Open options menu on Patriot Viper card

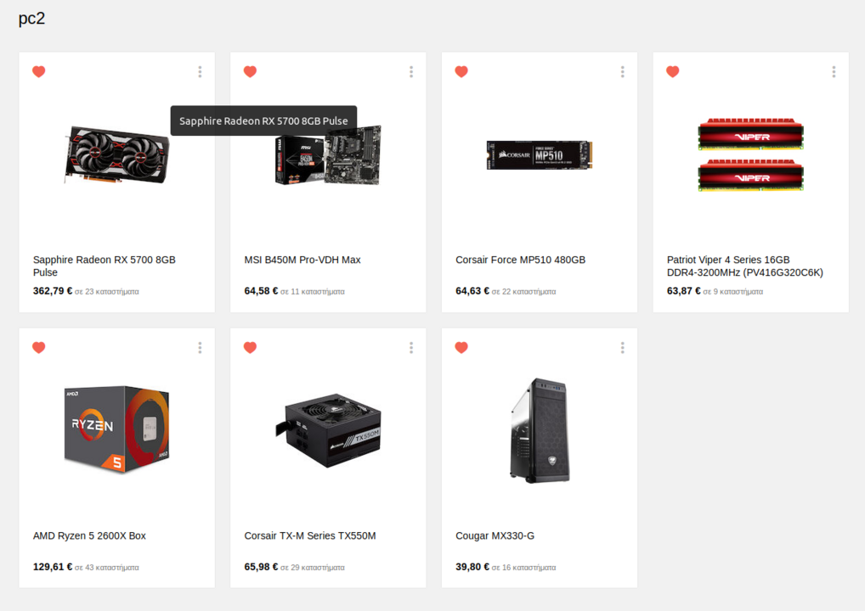click(x=834, y=71)
